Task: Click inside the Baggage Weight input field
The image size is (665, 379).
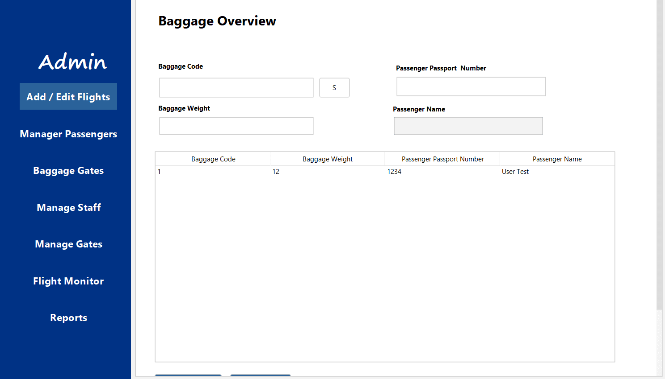Action: 236,126
